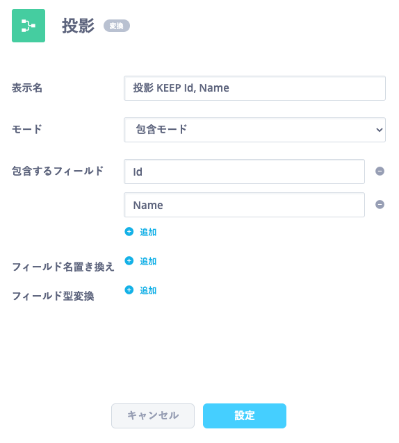Click the 投影 title heading
This screenshot has height=443, width=399.
(x=78, y=26)
